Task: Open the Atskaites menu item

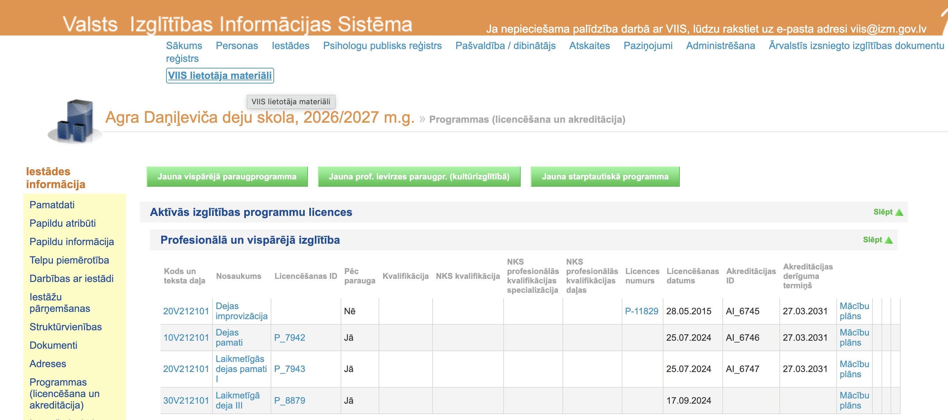Action: coord(589,46)
